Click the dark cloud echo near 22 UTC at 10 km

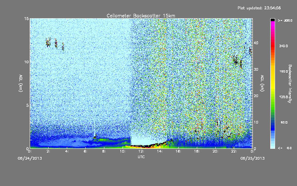(x=236, y=60)
